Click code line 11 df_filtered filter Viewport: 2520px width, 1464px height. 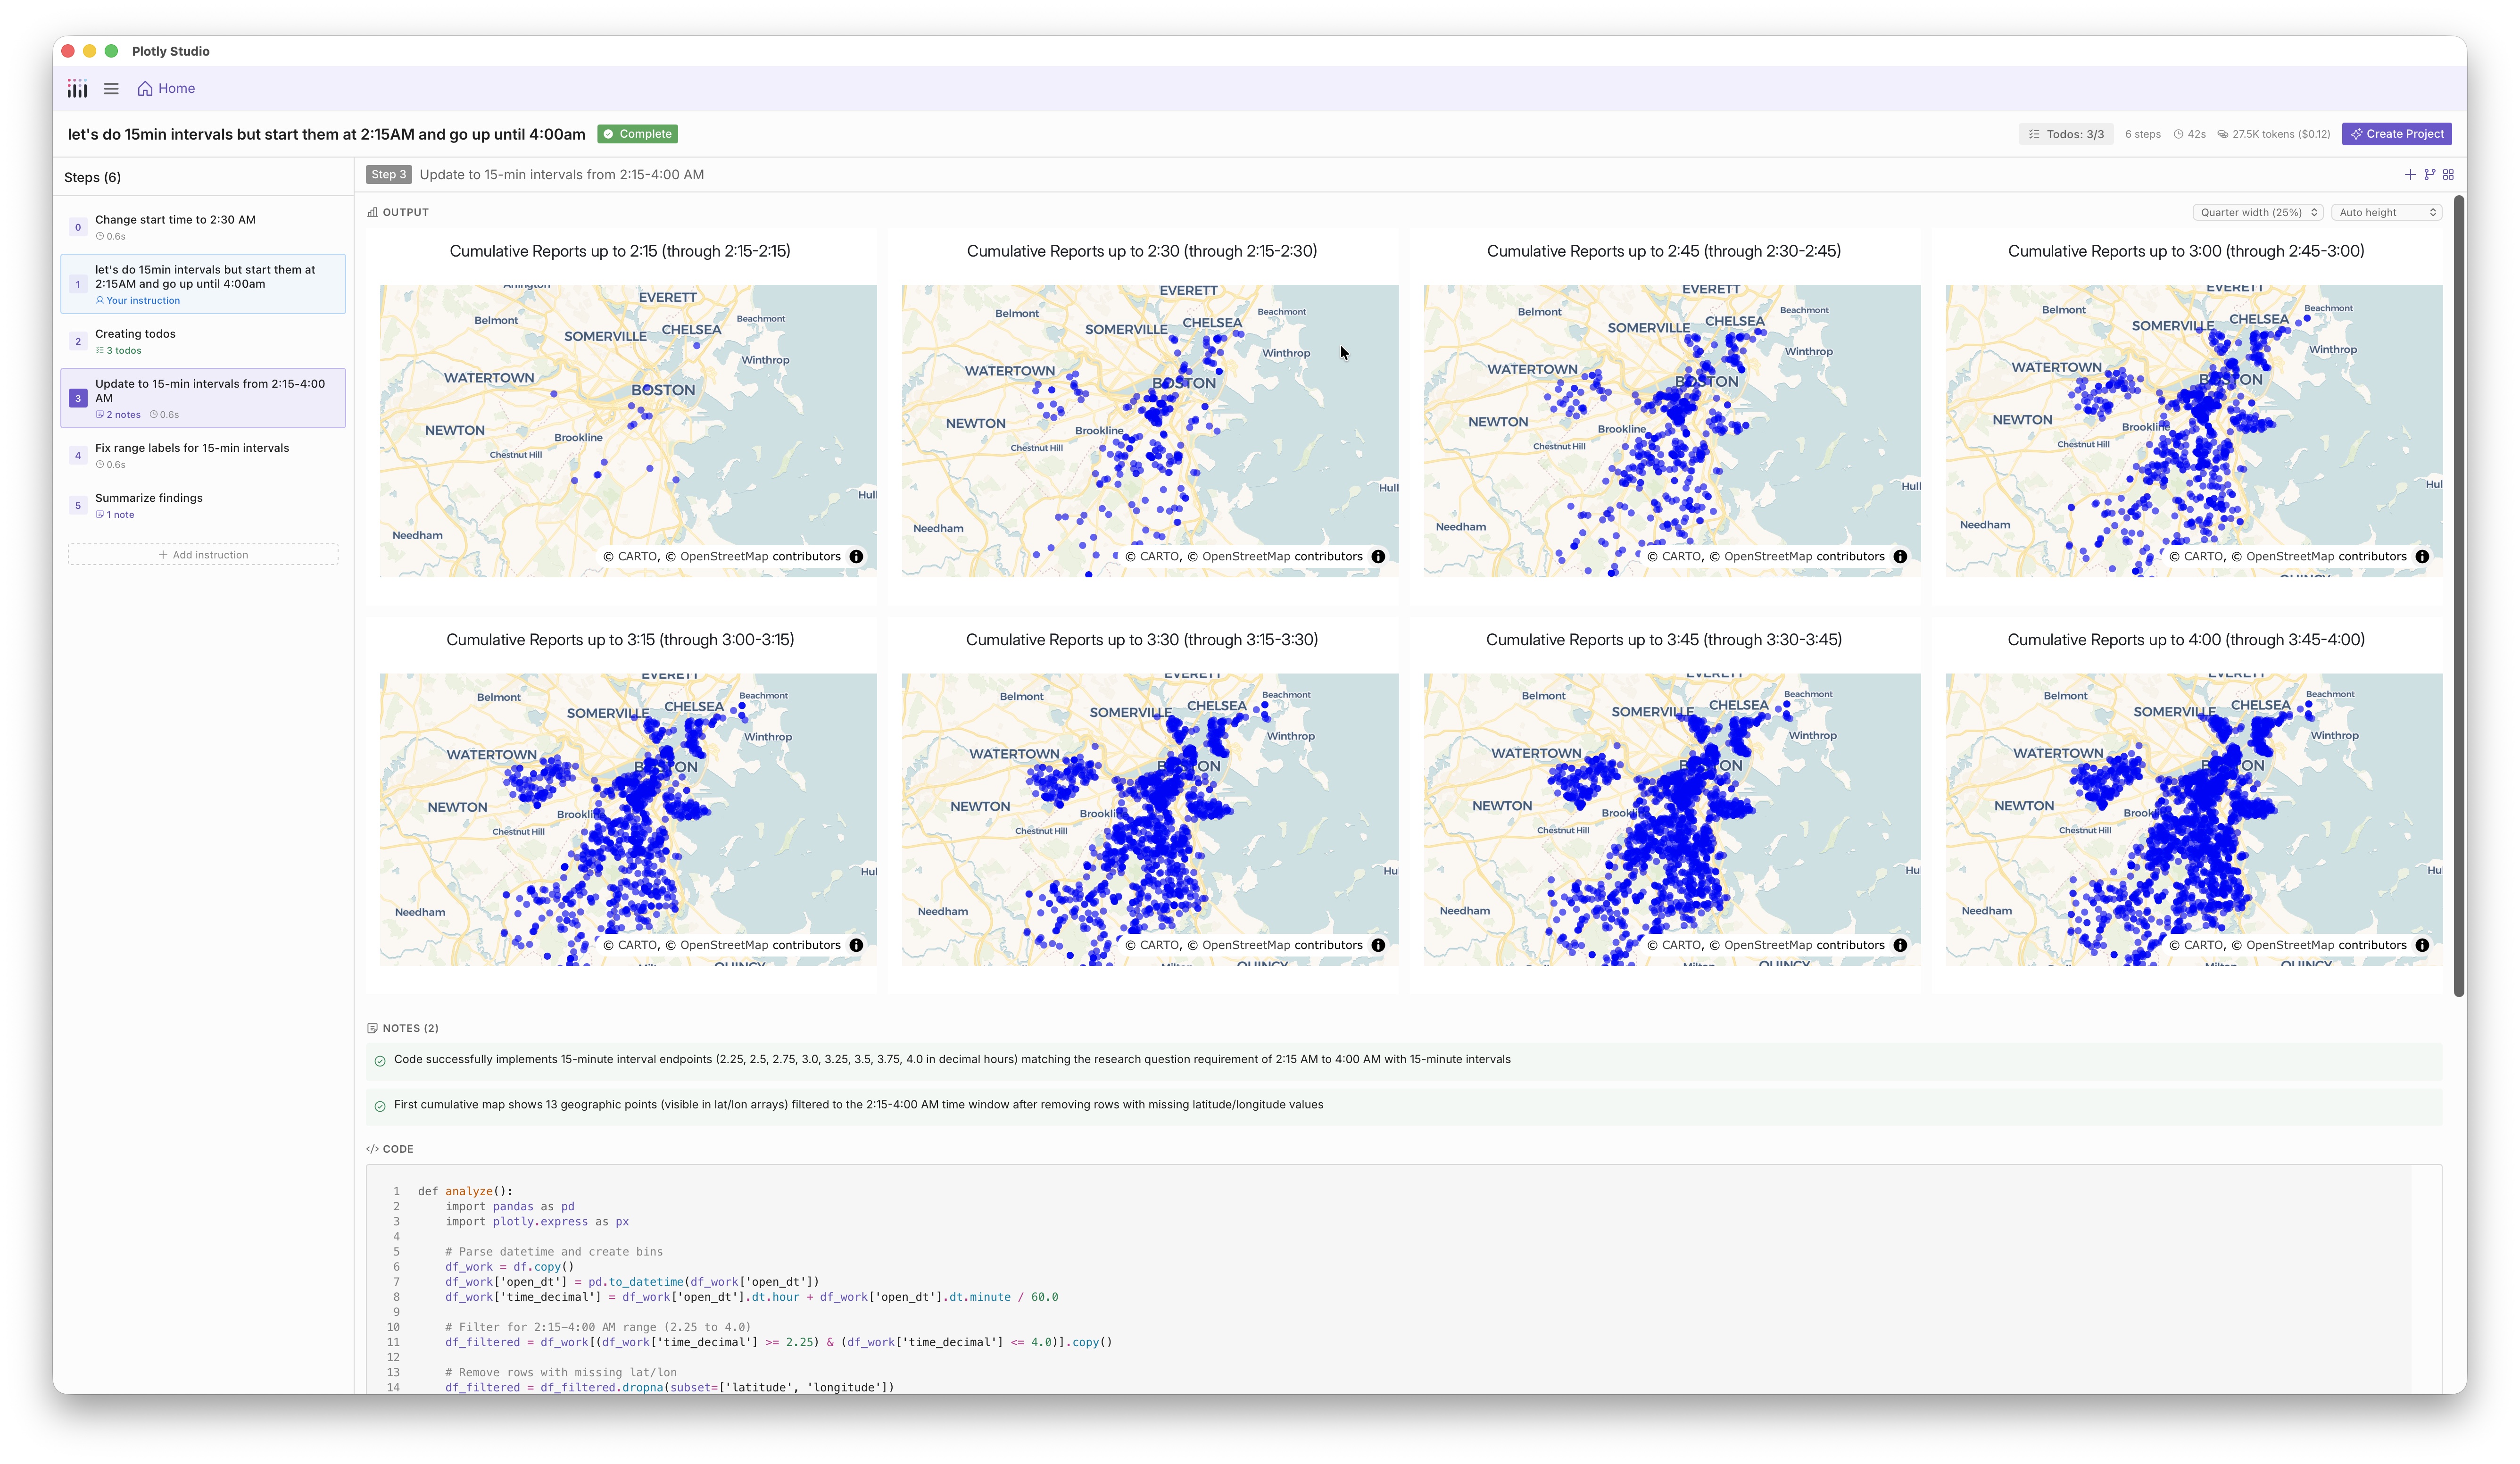click(x=779, y=1343)
